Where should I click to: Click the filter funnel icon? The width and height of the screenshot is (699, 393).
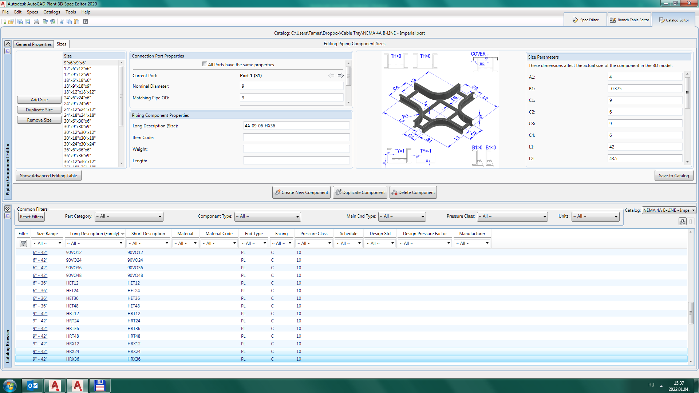point(23,243)
